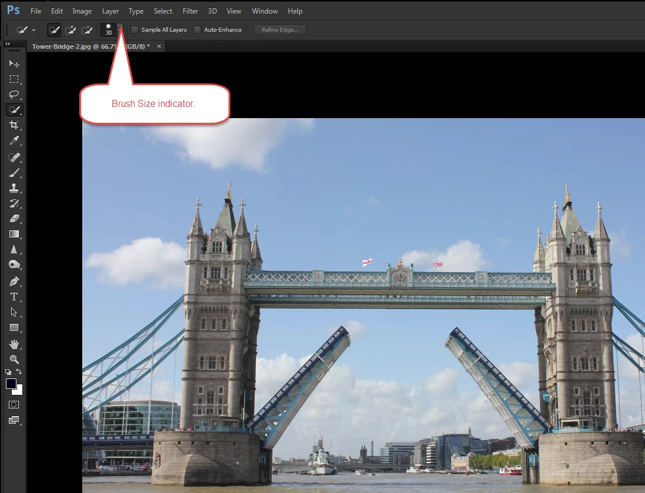Select the Rectangular Marquee tool
645x493 pixels.
coord(14,79)
